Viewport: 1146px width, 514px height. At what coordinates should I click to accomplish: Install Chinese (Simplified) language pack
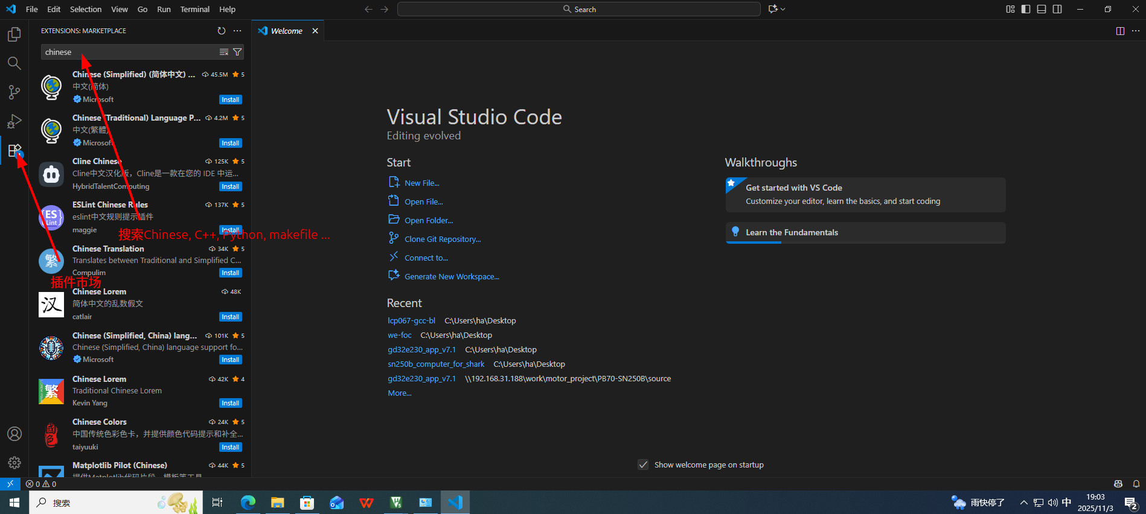click(230, 100)
